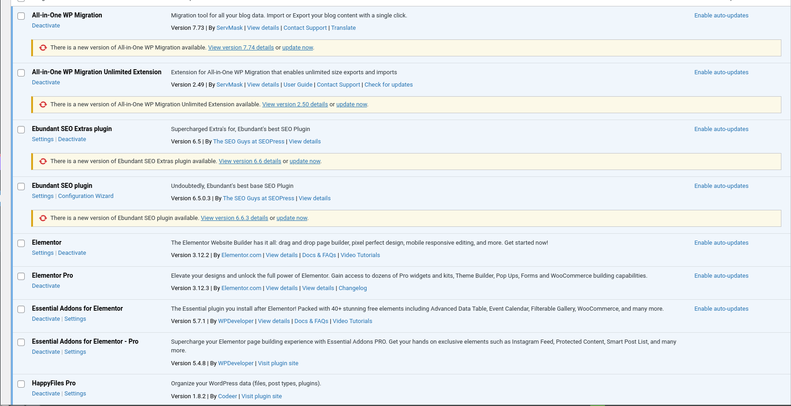Open User Guide for Unlimited Extension
791x406 pixels.
pyautogui.click(x=298, y=85)
